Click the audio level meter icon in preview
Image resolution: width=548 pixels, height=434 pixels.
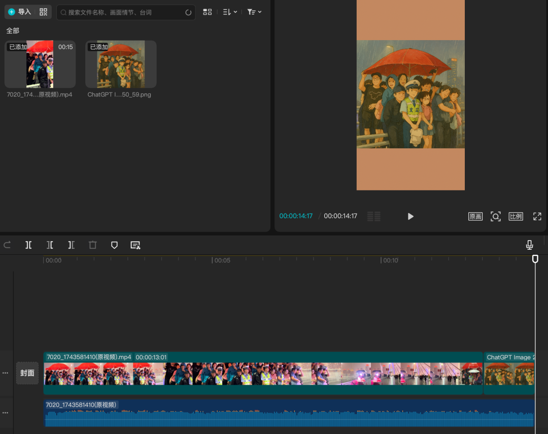[x=373, y=216]
